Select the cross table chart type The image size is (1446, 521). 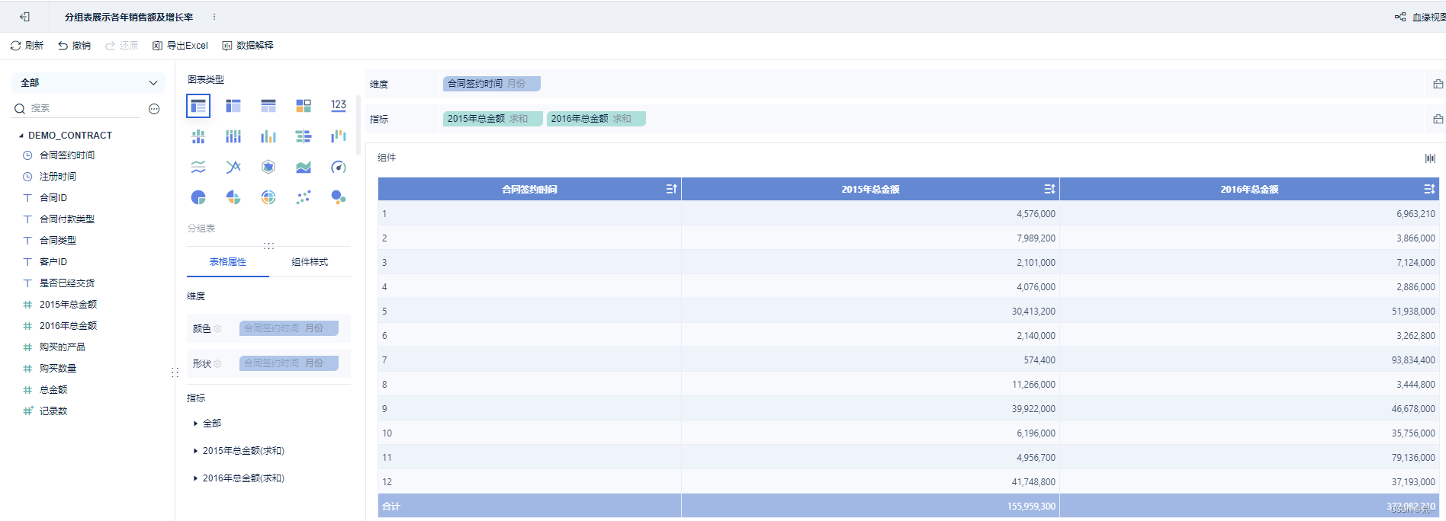coord(233,106)
